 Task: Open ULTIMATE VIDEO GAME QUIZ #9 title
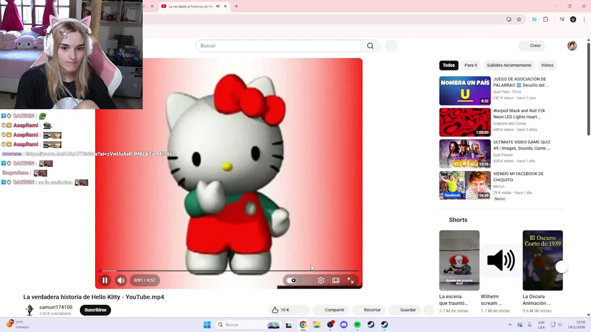(522, 145)
